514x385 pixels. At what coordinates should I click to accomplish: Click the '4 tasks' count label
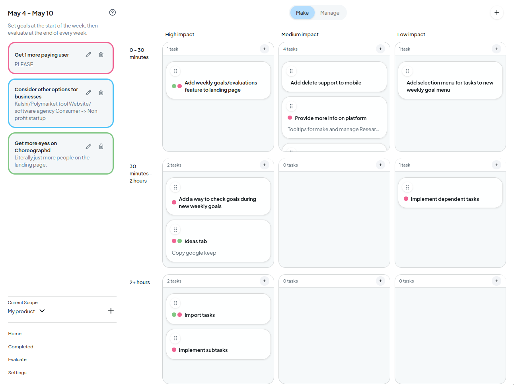(x=290, y=49)
